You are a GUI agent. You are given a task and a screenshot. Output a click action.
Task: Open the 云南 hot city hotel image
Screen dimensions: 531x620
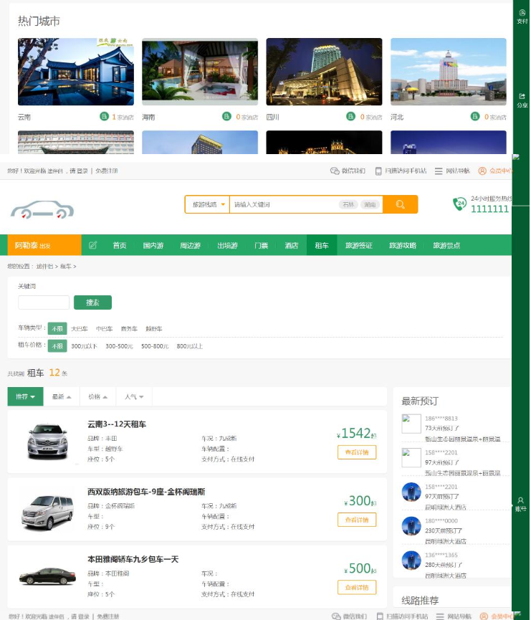click(x=76, y=72)
